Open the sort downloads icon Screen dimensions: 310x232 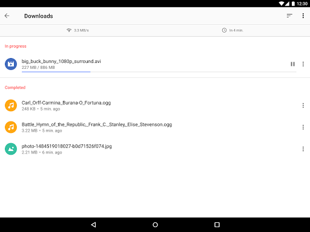(x=289, y=16)
